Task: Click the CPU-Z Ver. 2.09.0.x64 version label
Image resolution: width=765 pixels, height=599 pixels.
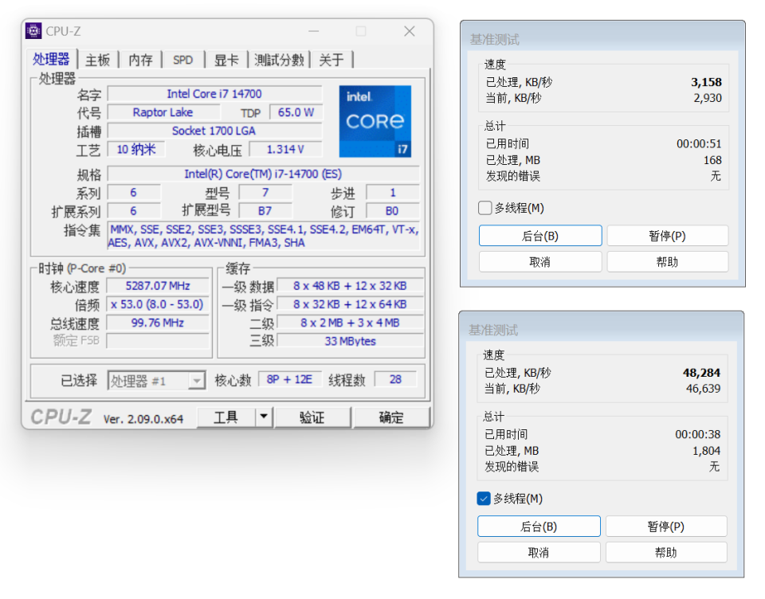Action: (143, 419)
